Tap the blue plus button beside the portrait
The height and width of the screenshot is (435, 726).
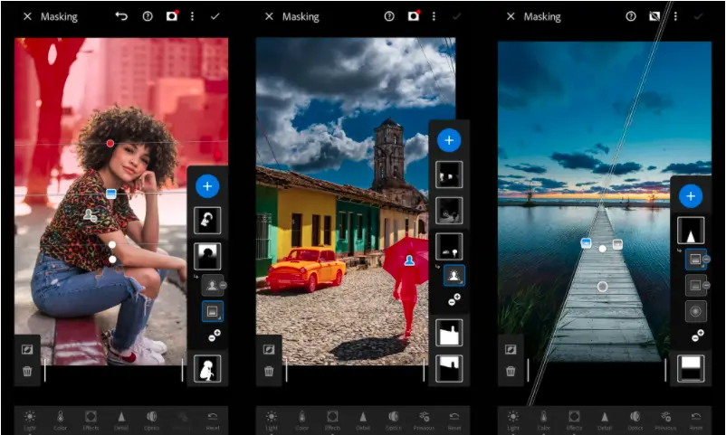207,186
